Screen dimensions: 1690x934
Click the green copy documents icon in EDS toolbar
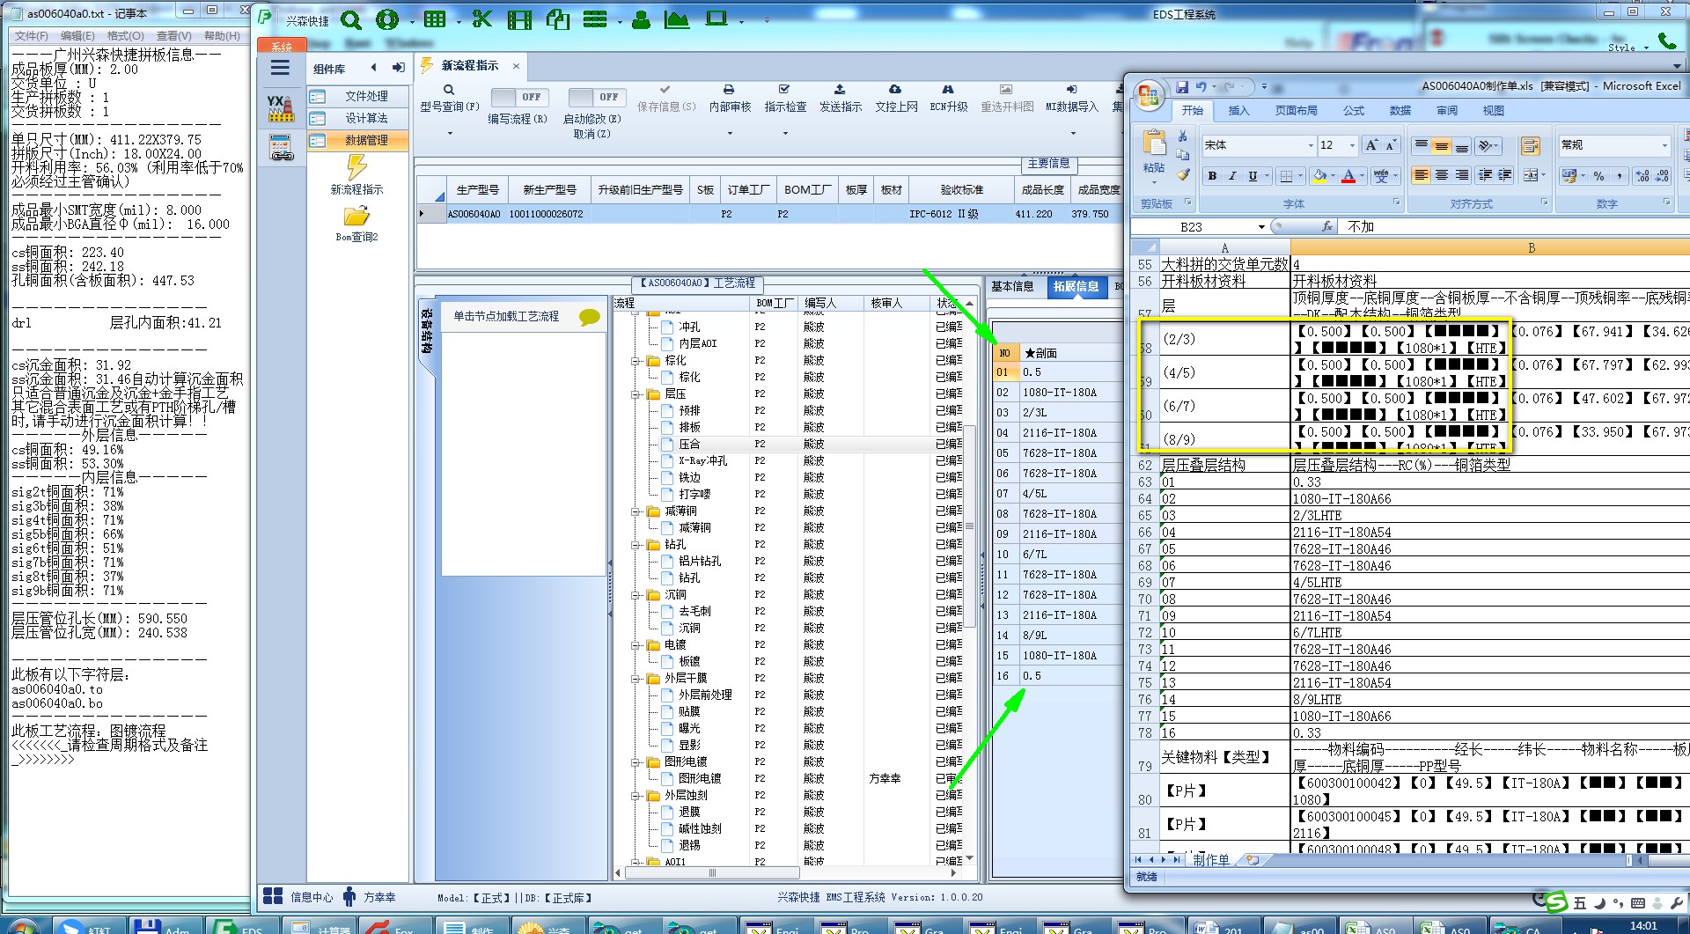point(558,19)
